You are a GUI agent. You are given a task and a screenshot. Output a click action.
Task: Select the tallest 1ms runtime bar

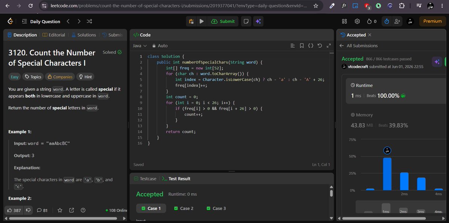387,174
